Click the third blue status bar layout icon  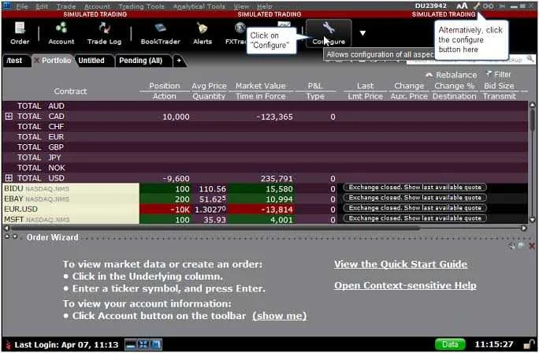pos(156,344)
